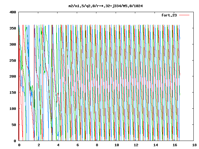The height and width of the screenshot is (149, 199).
Task: Click the x-axis label 12
Action: [x=136, y=145]
